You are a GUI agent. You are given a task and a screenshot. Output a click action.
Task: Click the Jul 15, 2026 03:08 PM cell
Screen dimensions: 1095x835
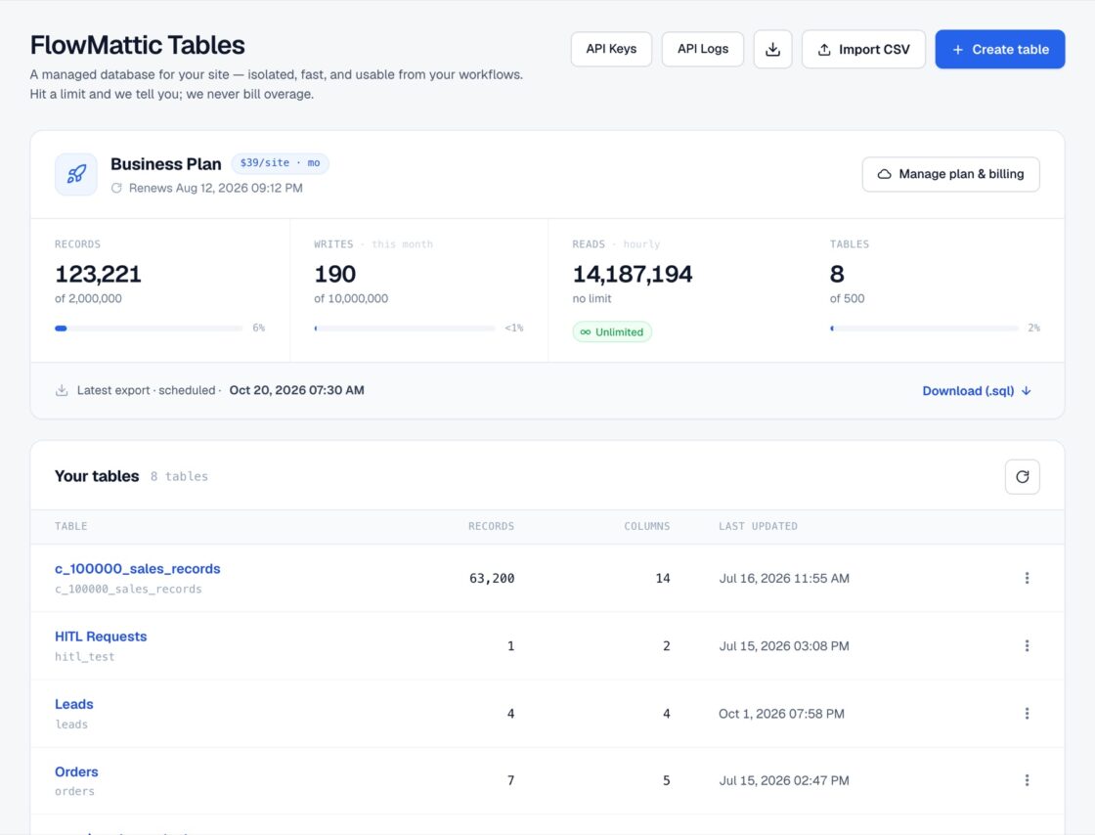(x=784, y=645)
